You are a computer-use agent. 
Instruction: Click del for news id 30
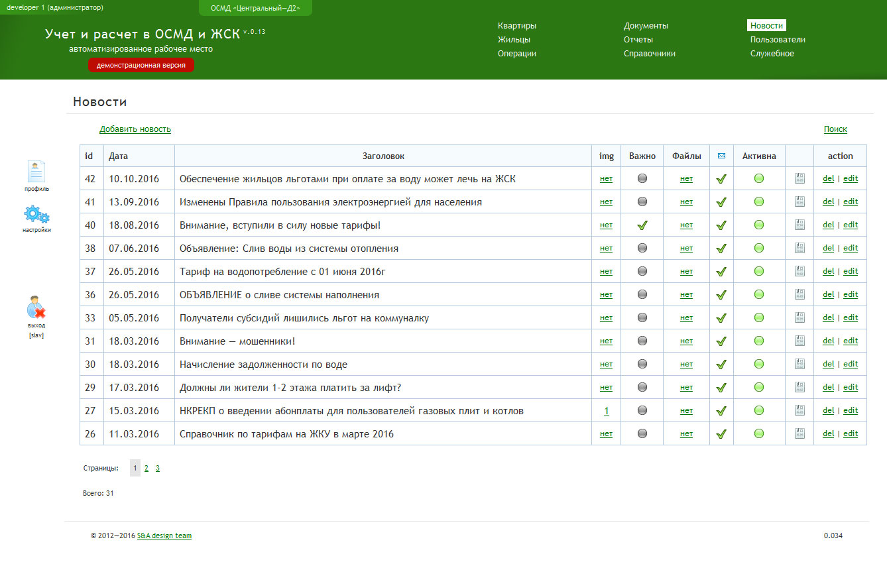pos(829,364)
